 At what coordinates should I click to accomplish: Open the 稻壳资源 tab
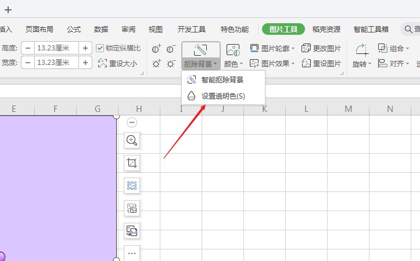tap(326, 29)
